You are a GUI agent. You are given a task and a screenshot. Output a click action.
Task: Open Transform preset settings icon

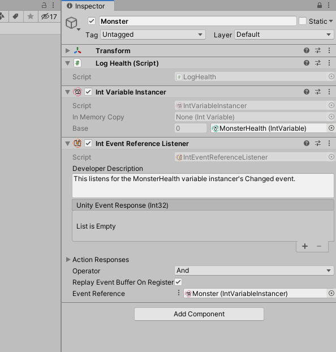318,50
